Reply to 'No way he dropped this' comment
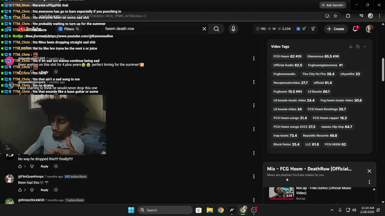Viewport: 385px width, 216px height. [x=45, y=166]
